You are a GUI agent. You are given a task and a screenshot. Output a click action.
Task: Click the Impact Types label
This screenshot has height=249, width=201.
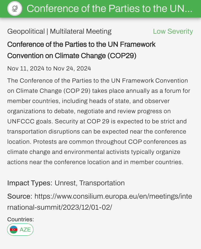30,183
